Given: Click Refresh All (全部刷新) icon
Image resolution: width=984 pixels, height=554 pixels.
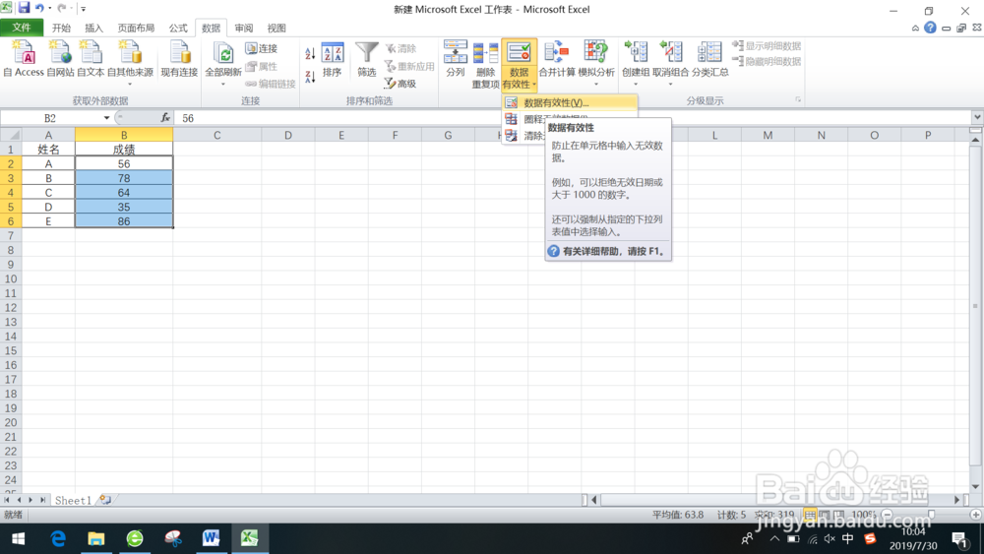Looking at the screenshot, I should click(x=222, y=61).
